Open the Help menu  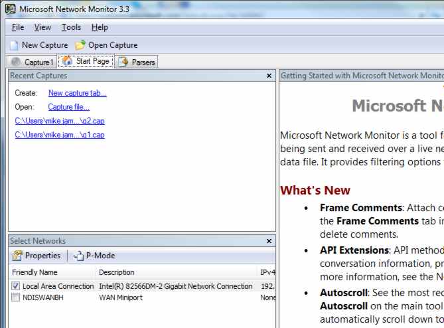point(100,27)
